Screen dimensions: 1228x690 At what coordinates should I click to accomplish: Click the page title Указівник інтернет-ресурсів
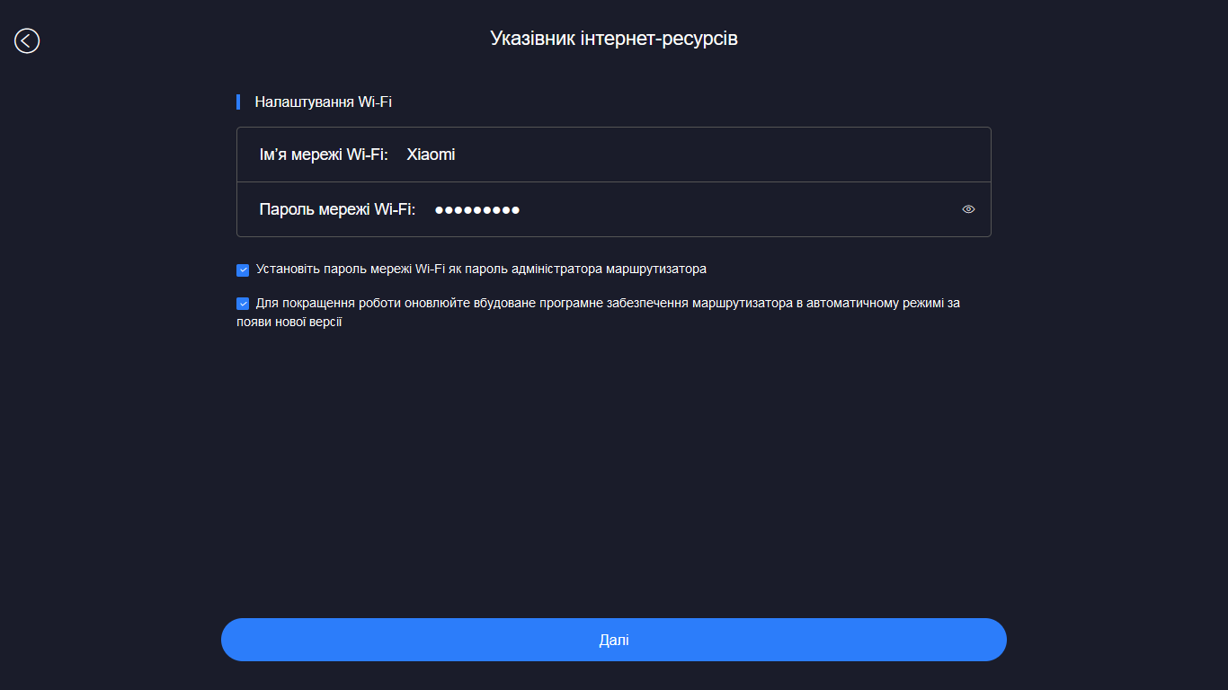[614, 39]
